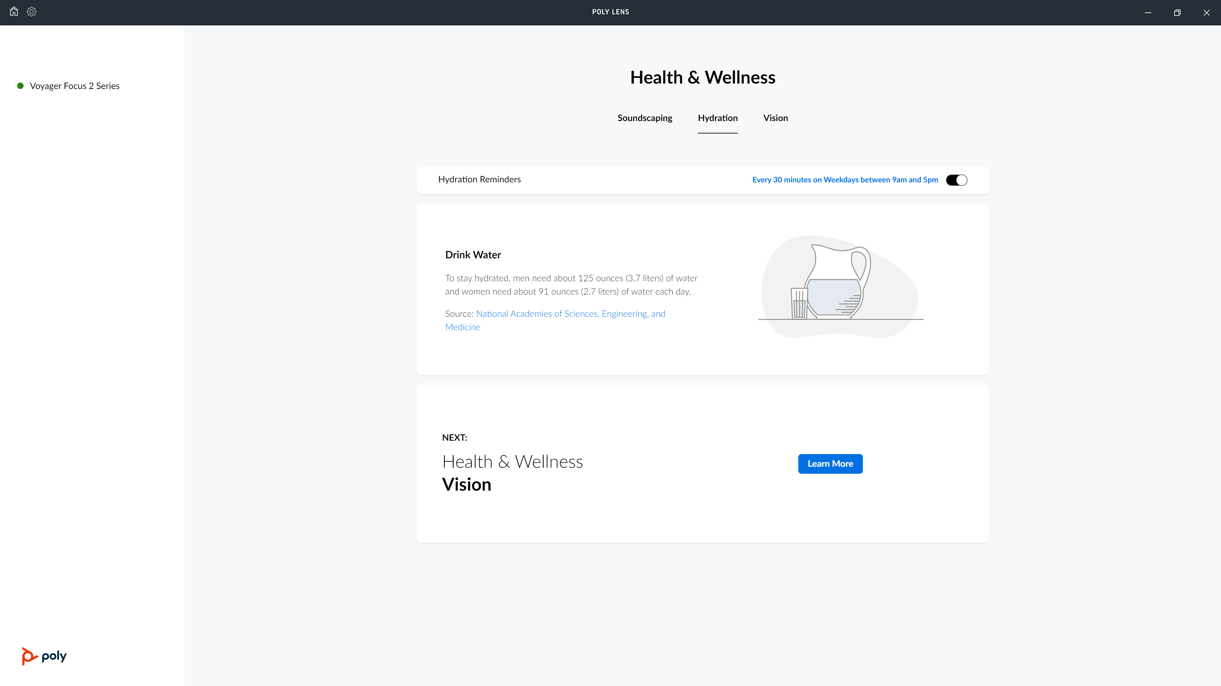Image resolution: width=1221 pixels, height=686 pixels.
Task: Click the Learn More button
Action: [x=830, y=464]
